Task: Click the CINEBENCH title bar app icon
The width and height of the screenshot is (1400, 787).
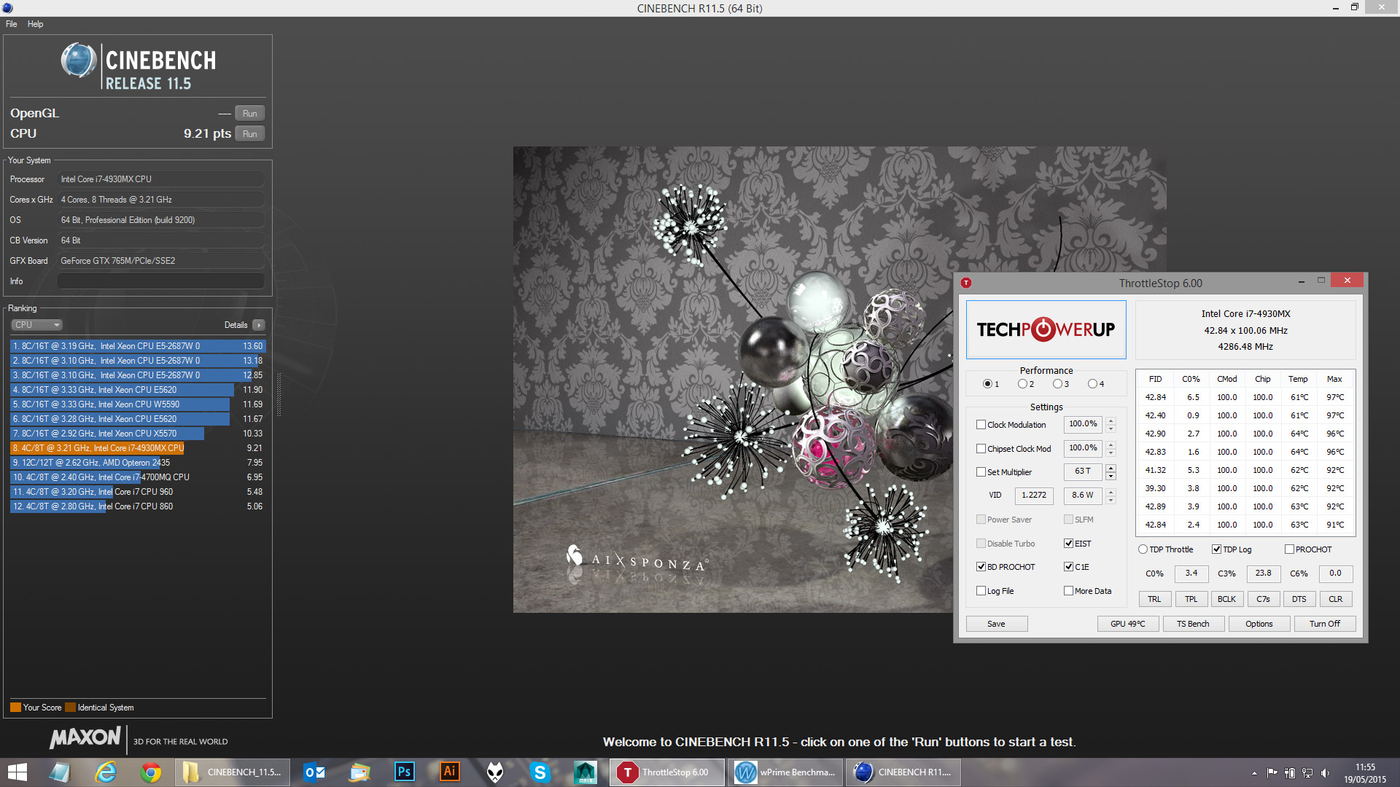Action: (7, 8)
